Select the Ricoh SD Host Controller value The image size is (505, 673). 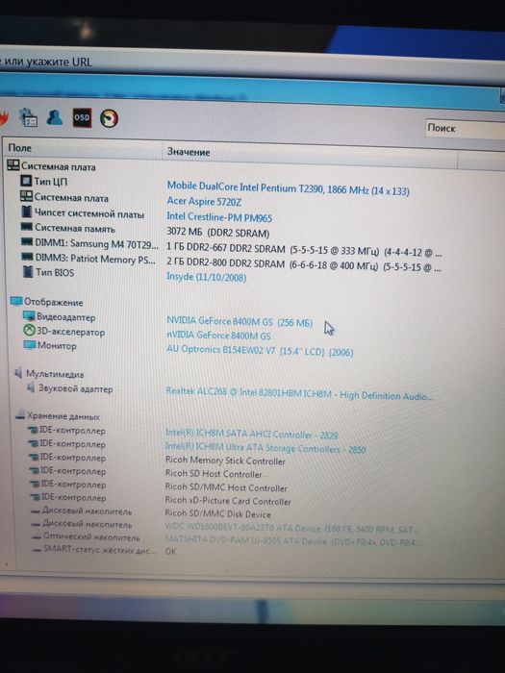[214, 474]
